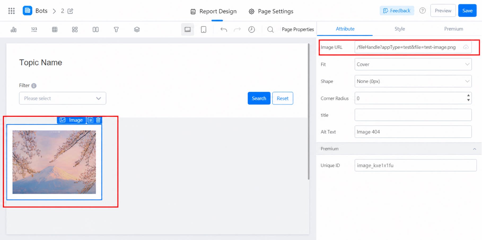Switch to mobile device view
482x240 pixels.
[x=204, y=29]
